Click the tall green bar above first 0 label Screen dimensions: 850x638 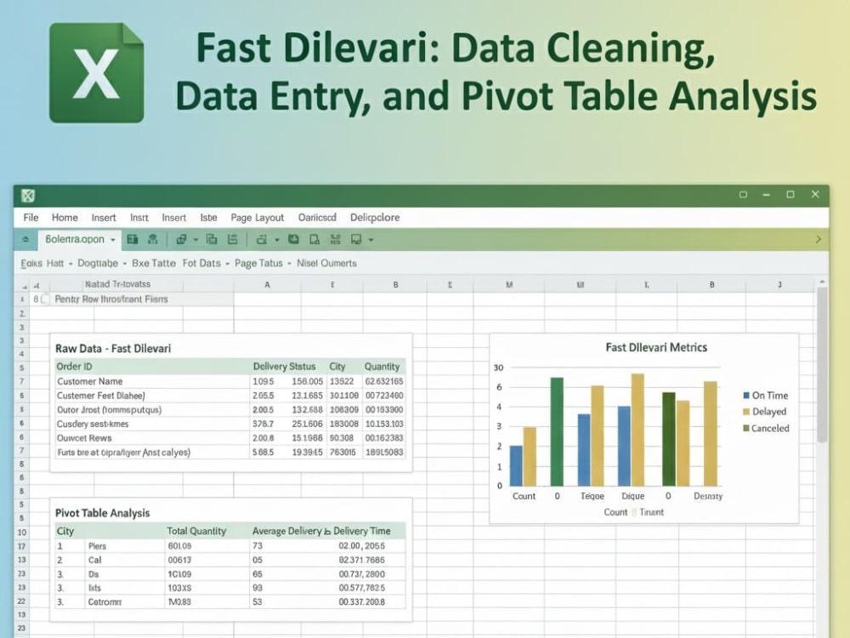pyautogui.click(x=557, y=431)
